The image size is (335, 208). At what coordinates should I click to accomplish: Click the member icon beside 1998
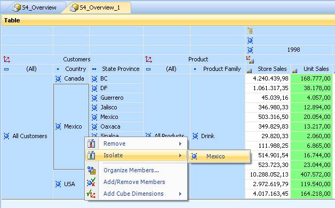(250, 50)
